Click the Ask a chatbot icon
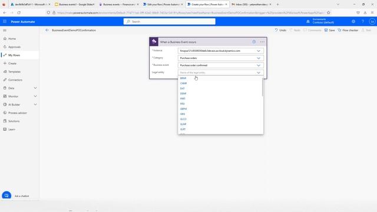Screen dimensions: 377x212 click(6, 195)
